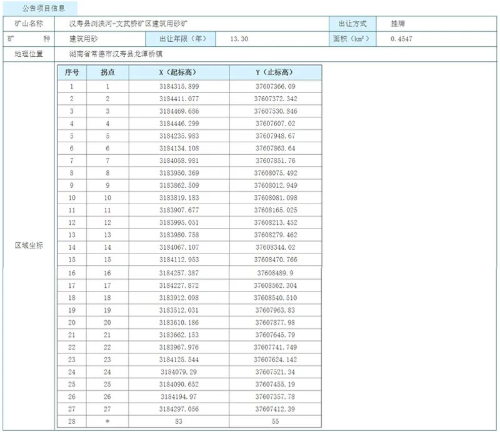This screenshot has height=432, width=500.
Task: Select the 挂牌 value cell
Action: point(397,24)
